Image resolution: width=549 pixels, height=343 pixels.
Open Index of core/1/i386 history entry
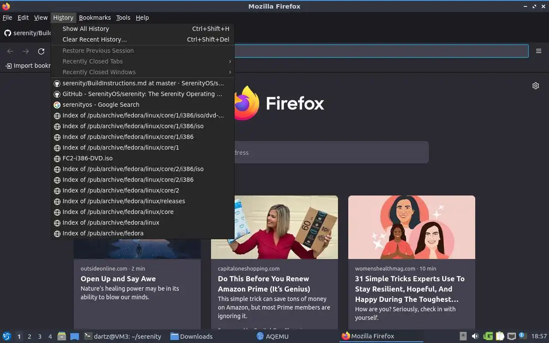click(142, 137)
